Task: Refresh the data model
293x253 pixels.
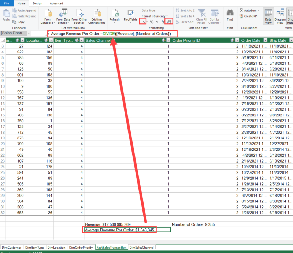Action: pyautogui.click(x=115, y=15)
